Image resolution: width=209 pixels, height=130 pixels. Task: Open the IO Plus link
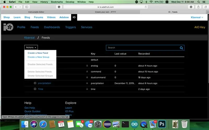(x=69, y=111)
